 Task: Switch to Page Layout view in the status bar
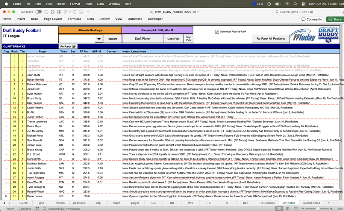(287, 209)
